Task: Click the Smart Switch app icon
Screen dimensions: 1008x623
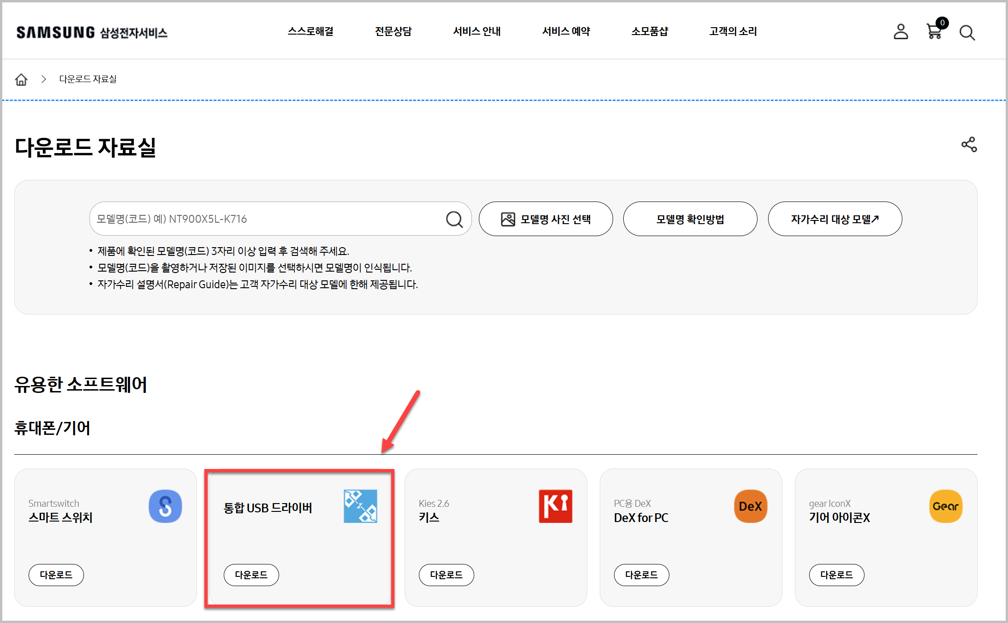Action: pyautogui.click(x=165, y=506)
